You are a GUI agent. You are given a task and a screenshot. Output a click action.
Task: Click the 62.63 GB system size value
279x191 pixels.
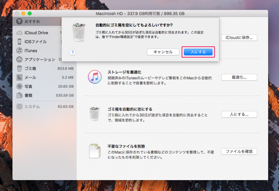(x=66, y=107)
